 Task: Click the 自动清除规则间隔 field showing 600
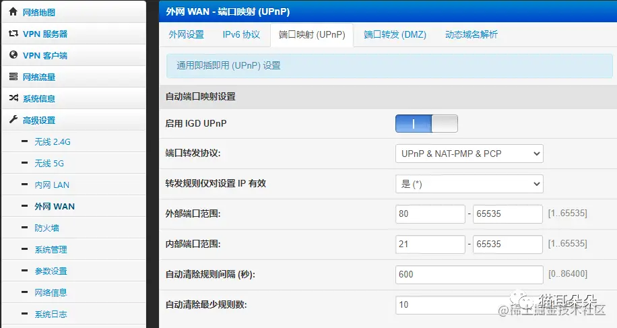(469, 275)
